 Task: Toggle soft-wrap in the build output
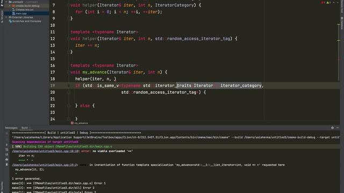tap(6, 150)
